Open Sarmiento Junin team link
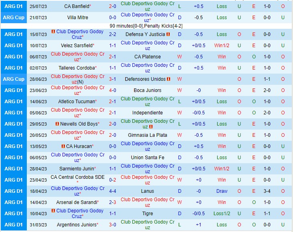This screenshot has width=293, height=232. (76, 169)
